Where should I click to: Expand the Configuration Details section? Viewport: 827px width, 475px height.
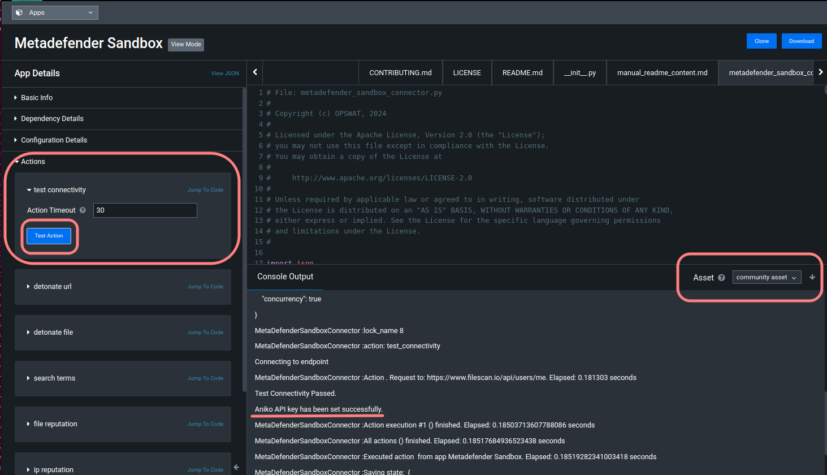click(54, 140)
